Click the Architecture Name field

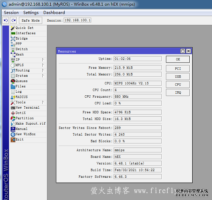(138, 150)
